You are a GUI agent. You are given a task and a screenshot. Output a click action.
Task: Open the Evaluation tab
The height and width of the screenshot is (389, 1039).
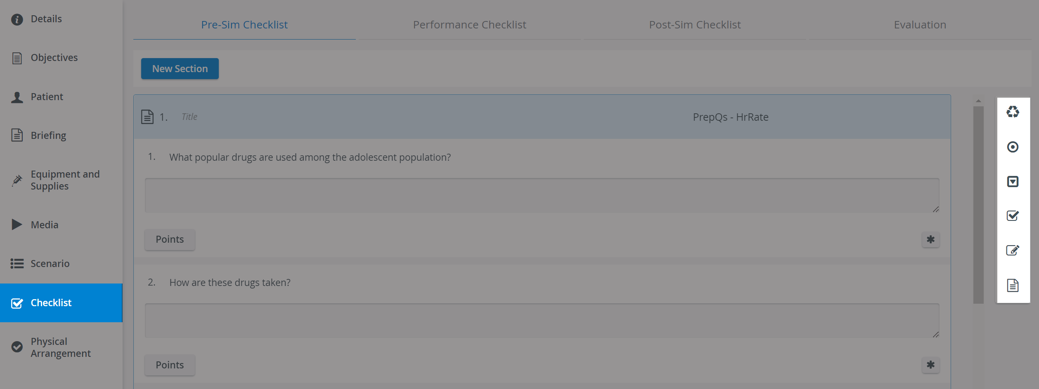920,25
